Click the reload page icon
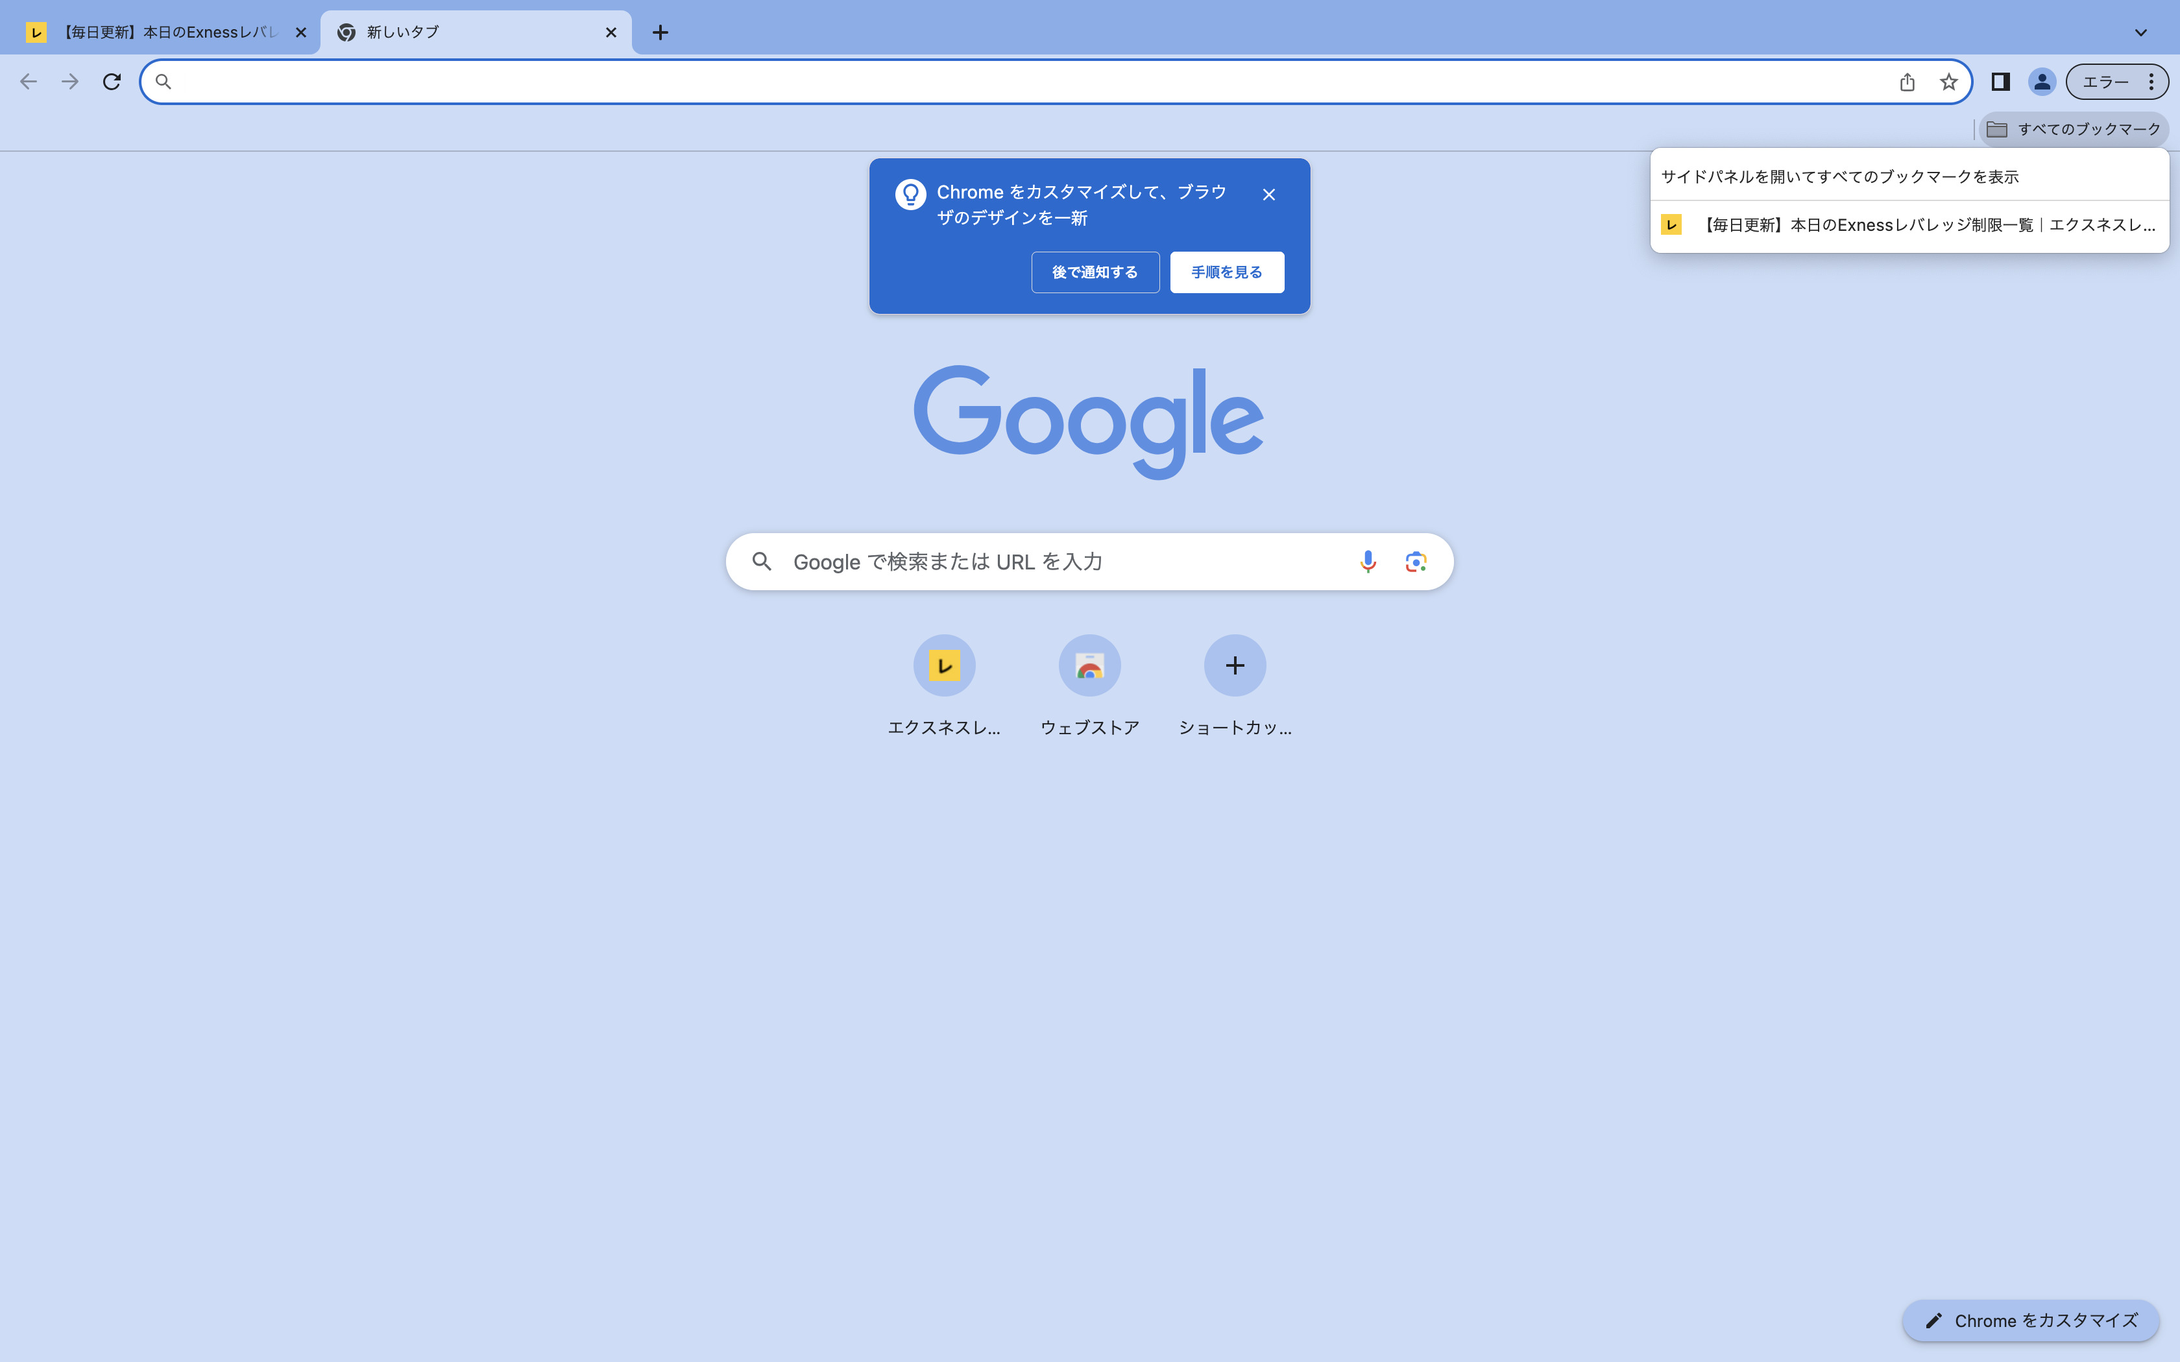 [112, 82]
